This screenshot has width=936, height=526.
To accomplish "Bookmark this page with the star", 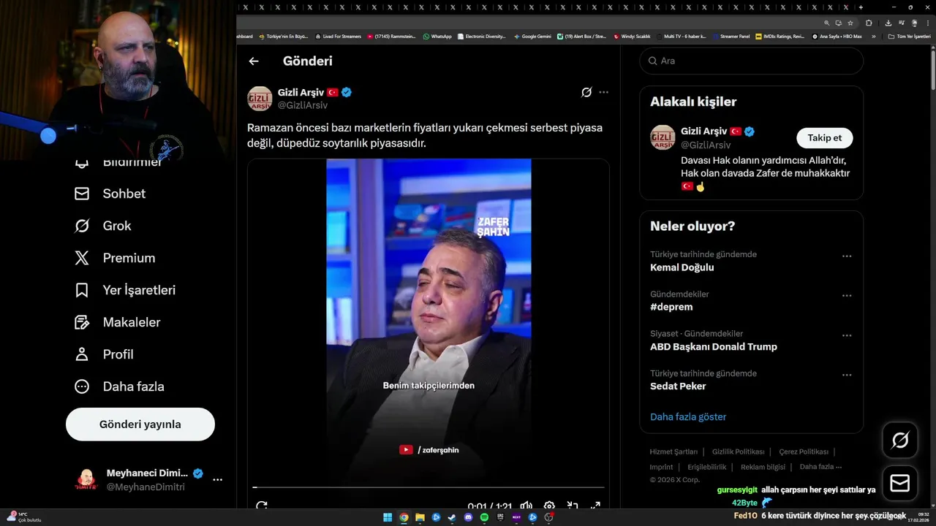I will [850, 23].
